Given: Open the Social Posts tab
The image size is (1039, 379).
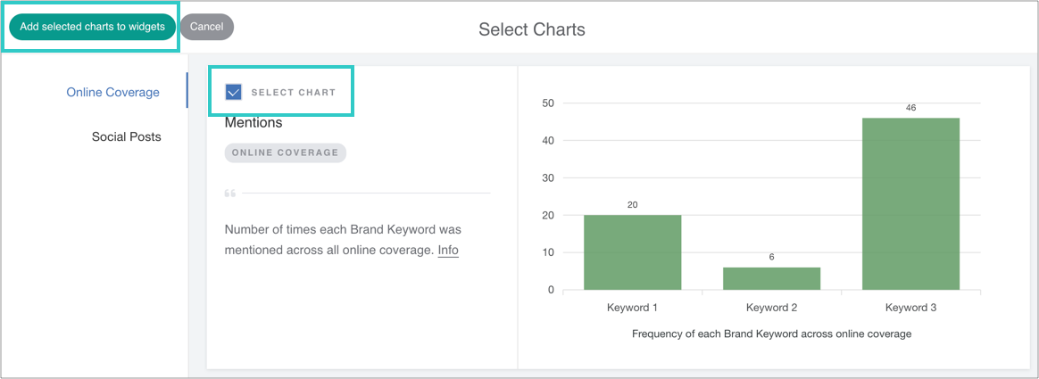Looking at the screenshot, I should click(x=126, y=136).
